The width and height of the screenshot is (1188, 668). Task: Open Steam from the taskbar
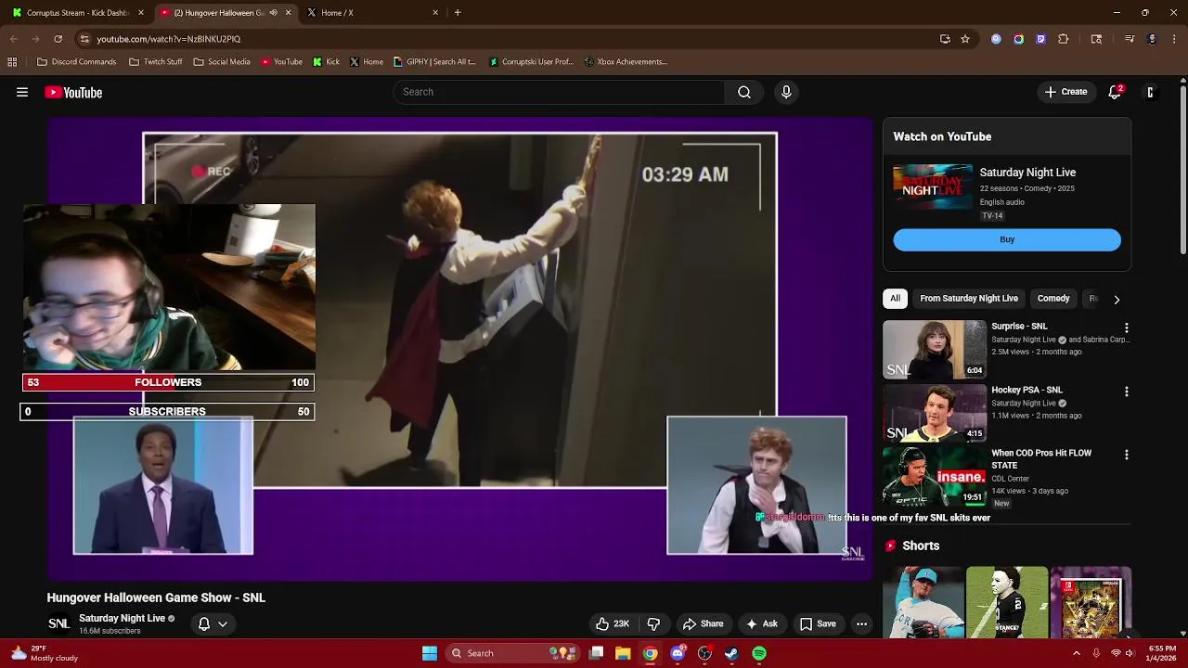(731, 653)
